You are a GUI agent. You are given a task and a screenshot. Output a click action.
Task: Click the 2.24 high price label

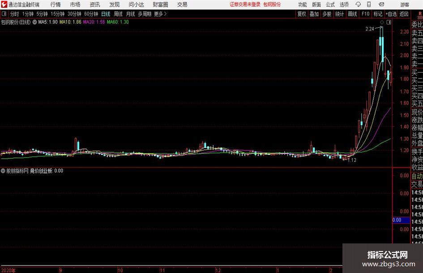pyautogui.click(x=370, y=29)
